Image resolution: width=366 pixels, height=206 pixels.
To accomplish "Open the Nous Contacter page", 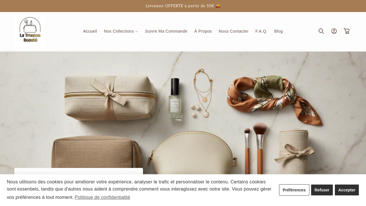I will [234, 31].
